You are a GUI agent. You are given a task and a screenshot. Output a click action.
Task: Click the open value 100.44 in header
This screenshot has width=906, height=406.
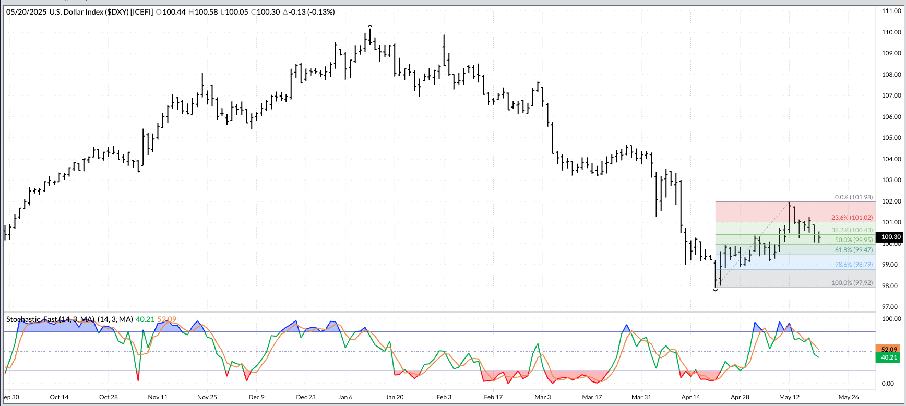(174, 12)
